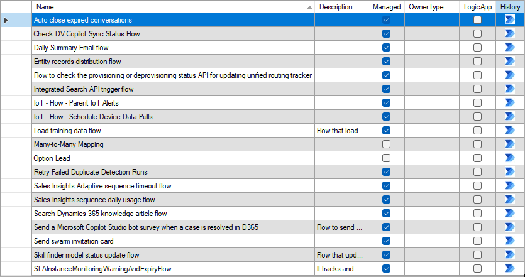Open history icon for Option Lead
Image resolution: width=525 pixels, height=277 pixels.
pos(510,158)
